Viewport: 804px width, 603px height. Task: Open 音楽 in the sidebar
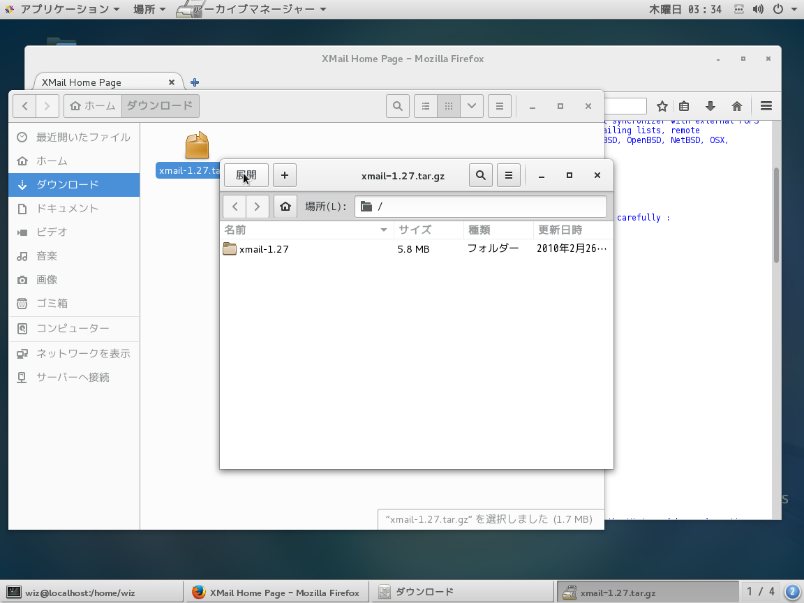pos(74,256)
